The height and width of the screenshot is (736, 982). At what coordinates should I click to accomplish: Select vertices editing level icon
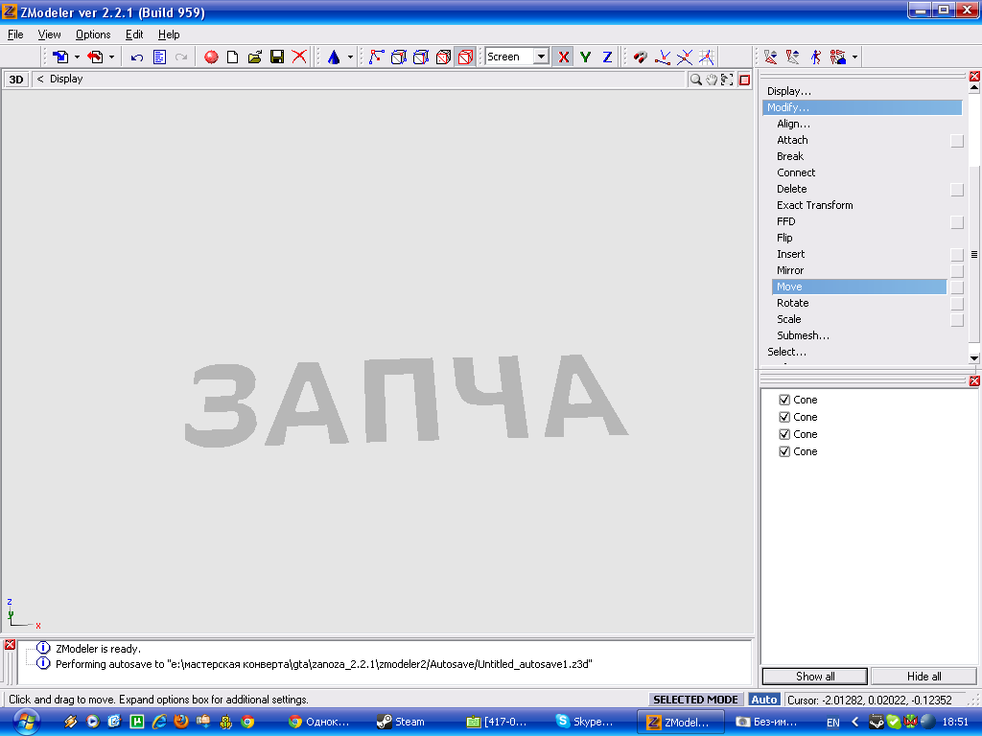[x=376, y=57]
